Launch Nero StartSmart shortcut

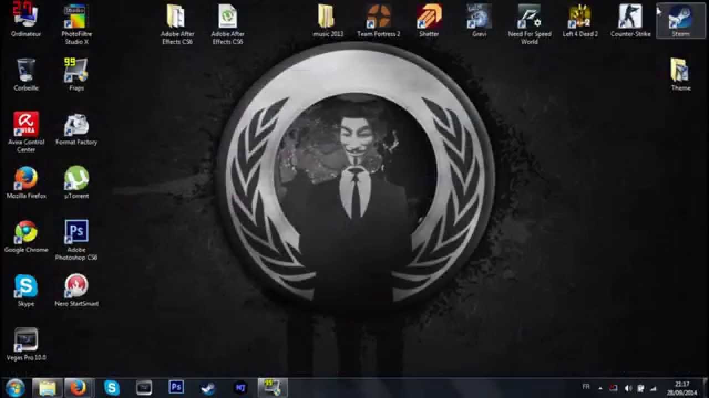(x=76, y=290)
